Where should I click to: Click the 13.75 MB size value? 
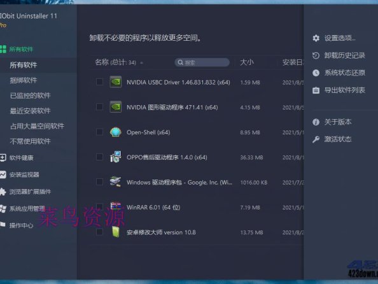pyautogui.click(x=251, y=232)
